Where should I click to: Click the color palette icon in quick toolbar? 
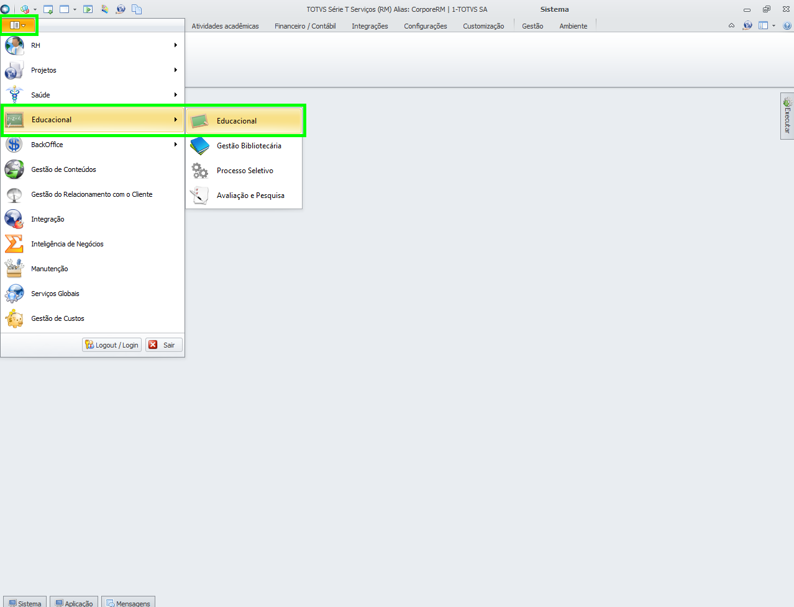pos(104,9)
